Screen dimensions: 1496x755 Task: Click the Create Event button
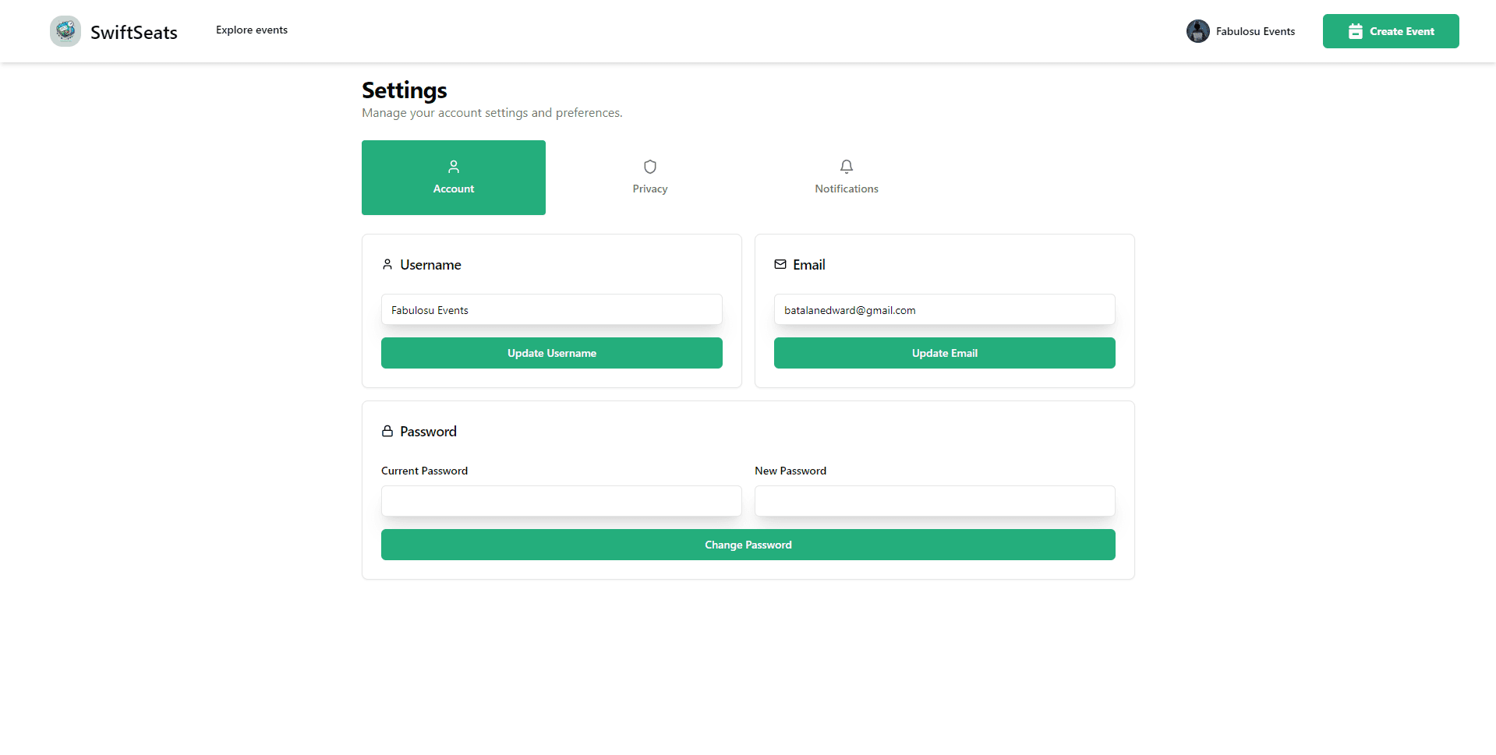pyautogui.click(x=1391, y=30)
